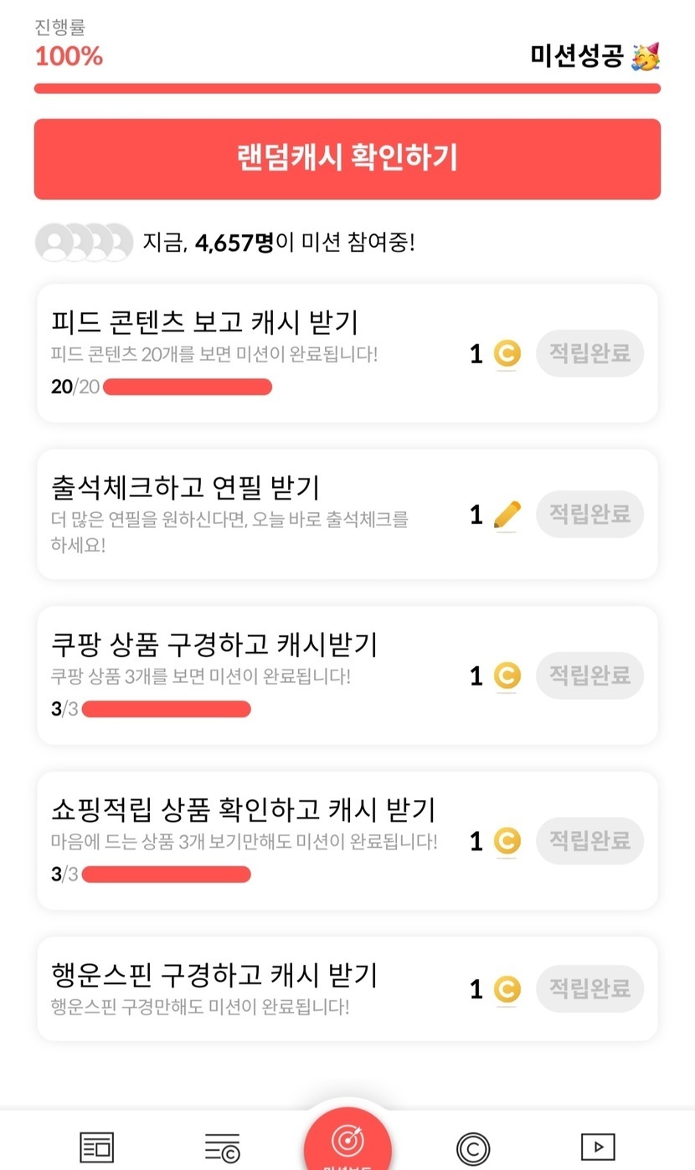The height and width of the screenshot is (1170, 695).
Task: Tap 적립완료 button for 출석체크 mission
Action: point(589,514)
